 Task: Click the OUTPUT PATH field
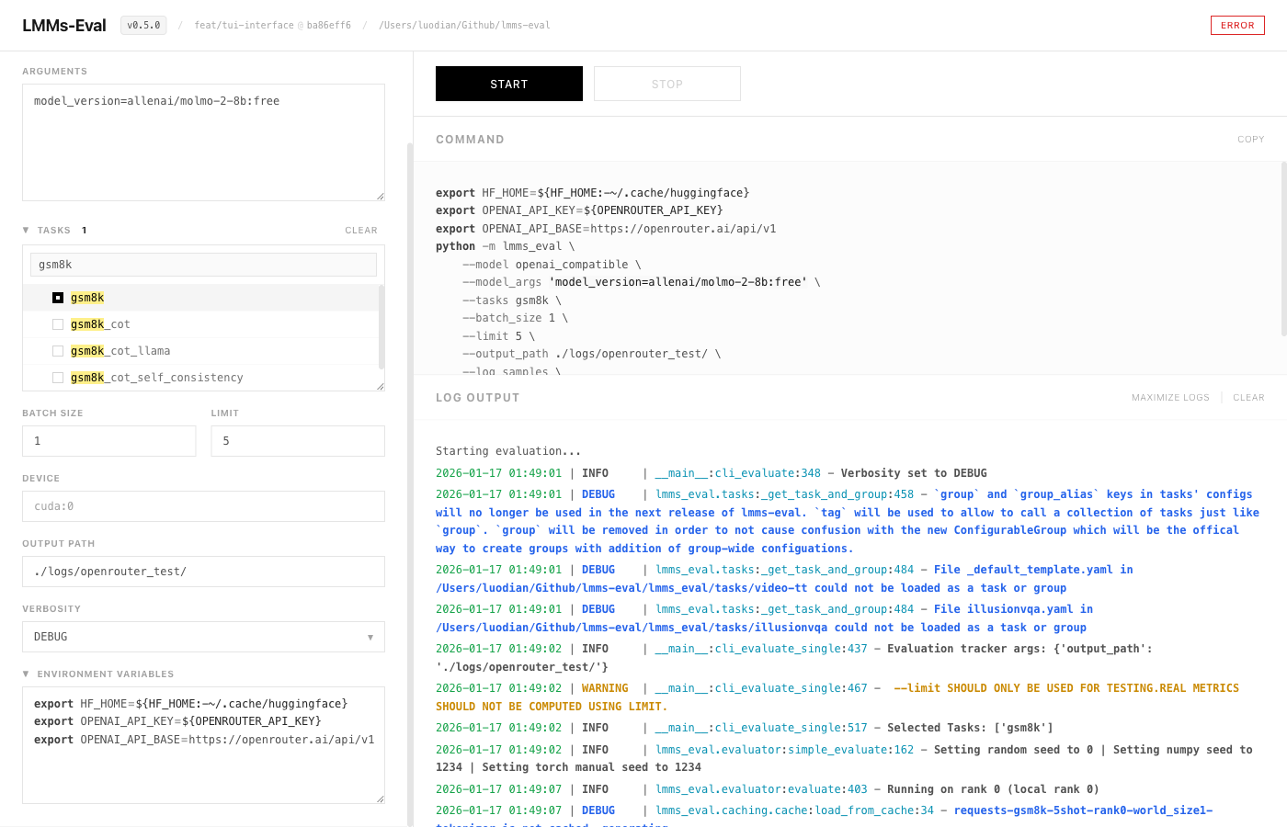coord(203,572)
